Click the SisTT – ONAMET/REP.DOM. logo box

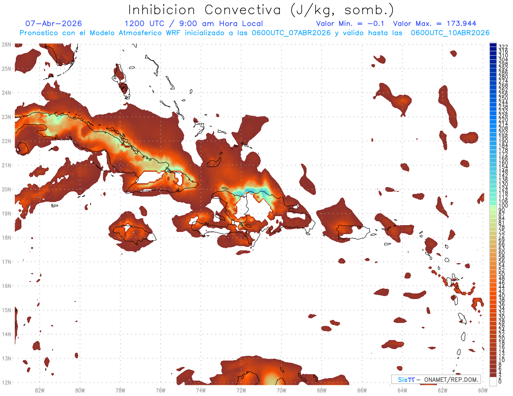[436, 379]
